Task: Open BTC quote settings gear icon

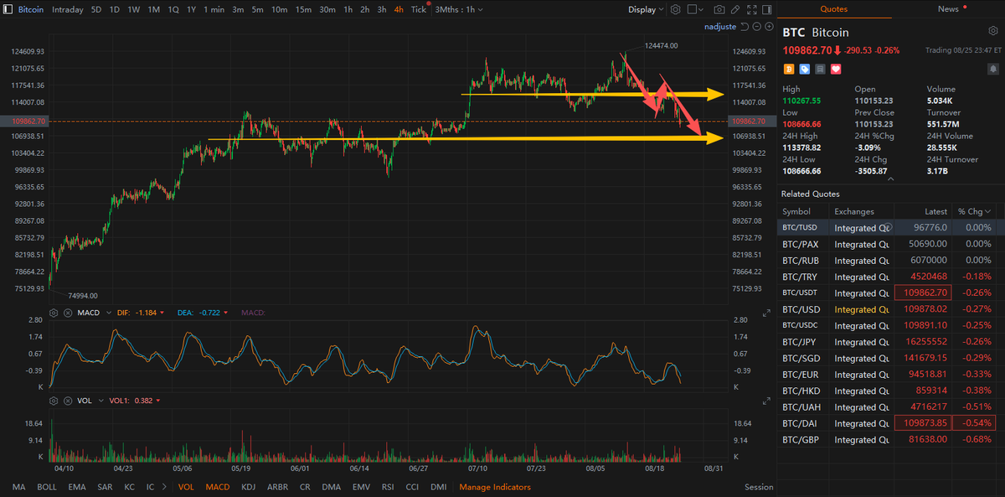Action: pyautogui.click(x=992, y=32)
